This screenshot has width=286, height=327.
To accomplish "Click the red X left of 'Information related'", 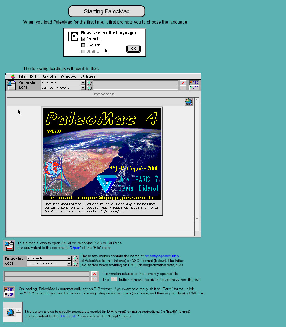I will [x=94, y=274].
